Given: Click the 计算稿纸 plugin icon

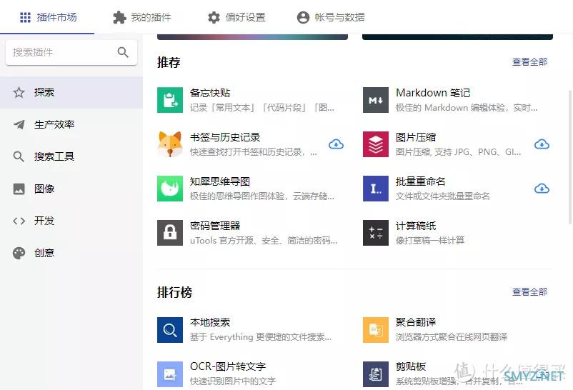Looking at the screenshot, I should coord(376,233).
